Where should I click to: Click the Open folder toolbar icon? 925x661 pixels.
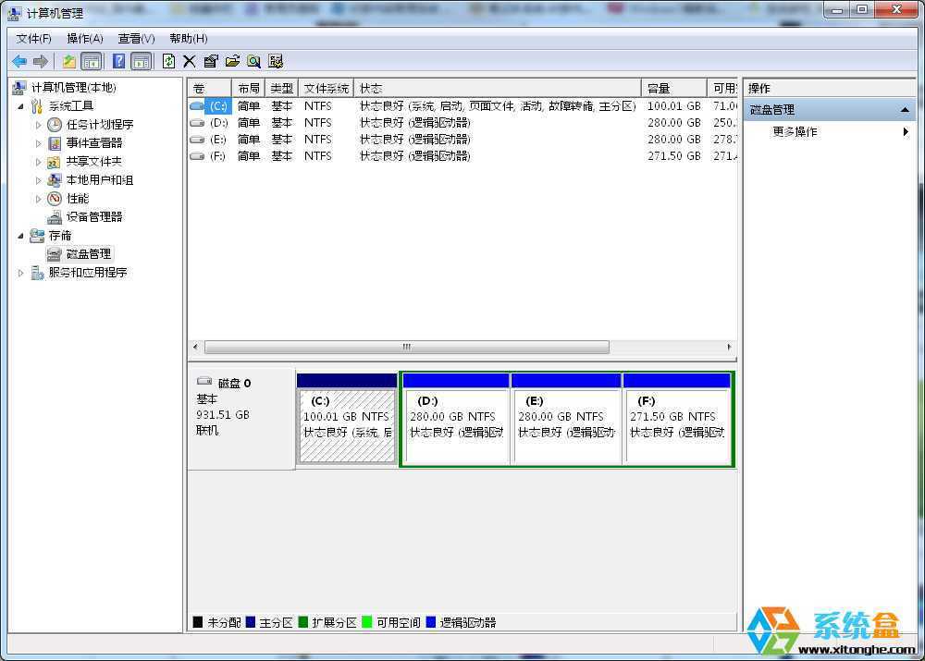click(x=232, y=61)
